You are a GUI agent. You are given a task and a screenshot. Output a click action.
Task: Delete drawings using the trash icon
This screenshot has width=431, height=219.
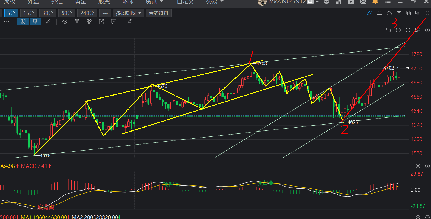coord(77,22)
